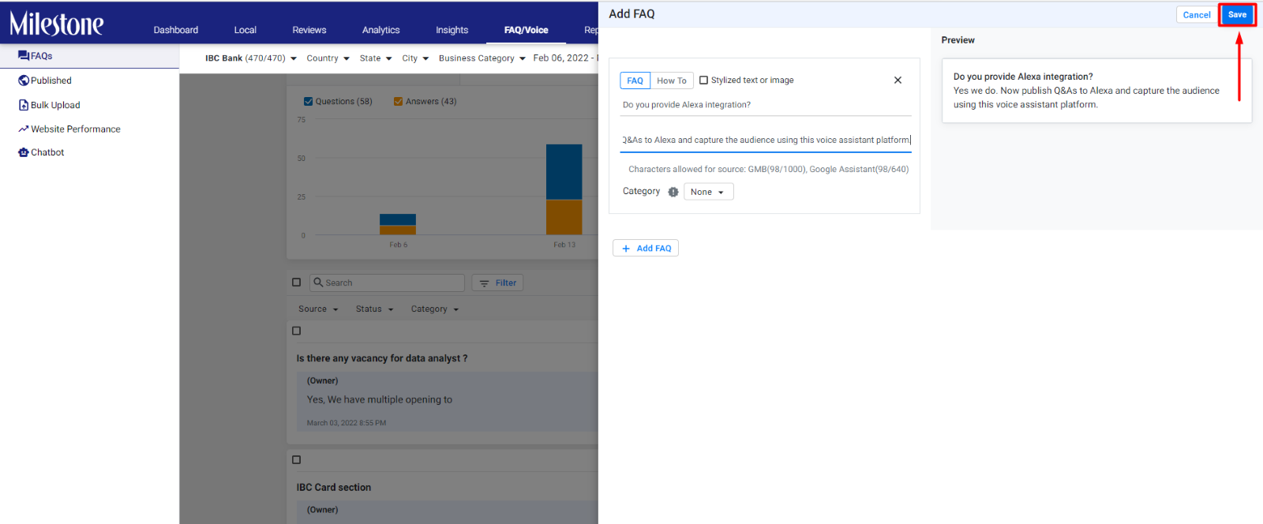Image resolution: width=1263 pixels, height=524 pixels.
Task: Expand the Source filter
Action: (x=318, y=309)
